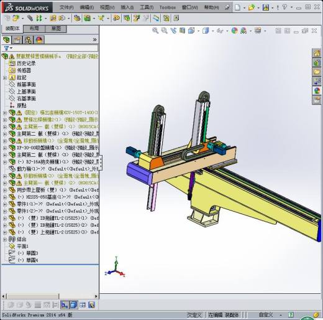Click the Help question mark icon
The image size is (323, 320).
tap(285, 7)
